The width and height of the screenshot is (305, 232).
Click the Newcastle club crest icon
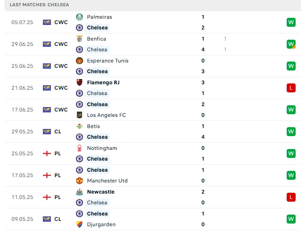(x=79, y=192)
